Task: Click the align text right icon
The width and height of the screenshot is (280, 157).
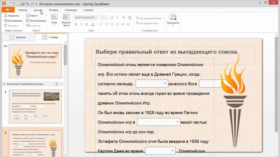Action: (x=112, y=24)
